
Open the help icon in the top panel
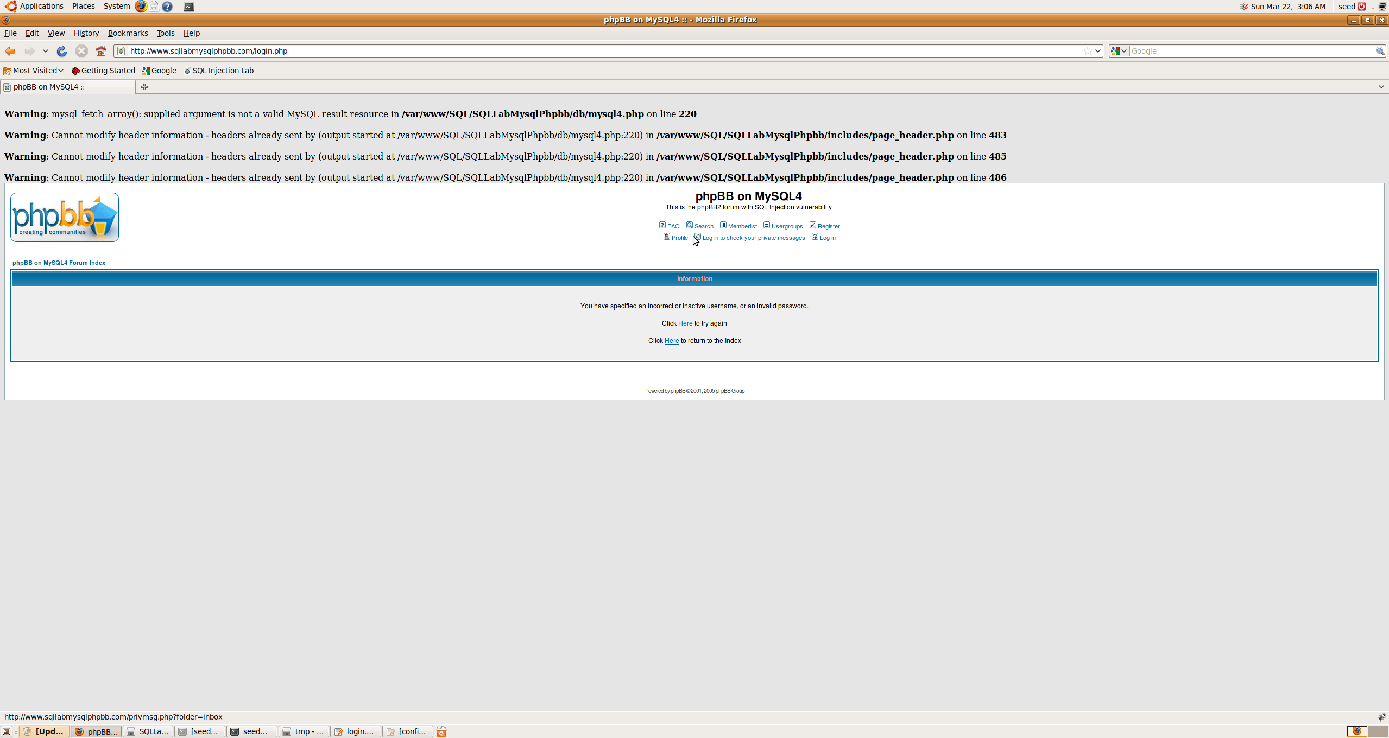point(167,7)
